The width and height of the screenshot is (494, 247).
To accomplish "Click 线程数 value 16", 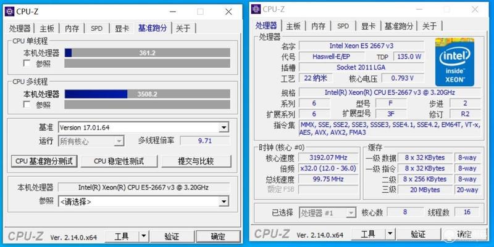I will coord(467,212).
